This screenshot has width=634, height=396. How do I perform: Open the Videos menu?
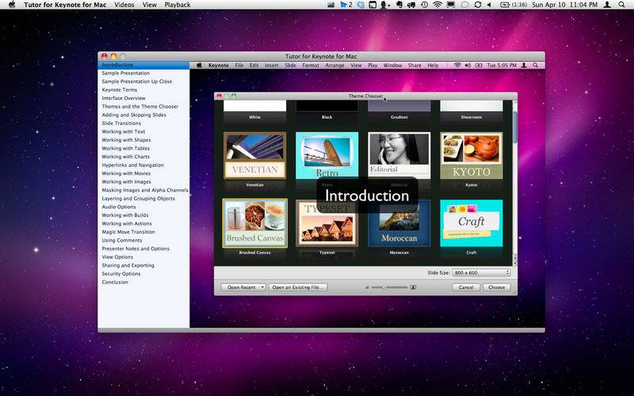[124, 5]
